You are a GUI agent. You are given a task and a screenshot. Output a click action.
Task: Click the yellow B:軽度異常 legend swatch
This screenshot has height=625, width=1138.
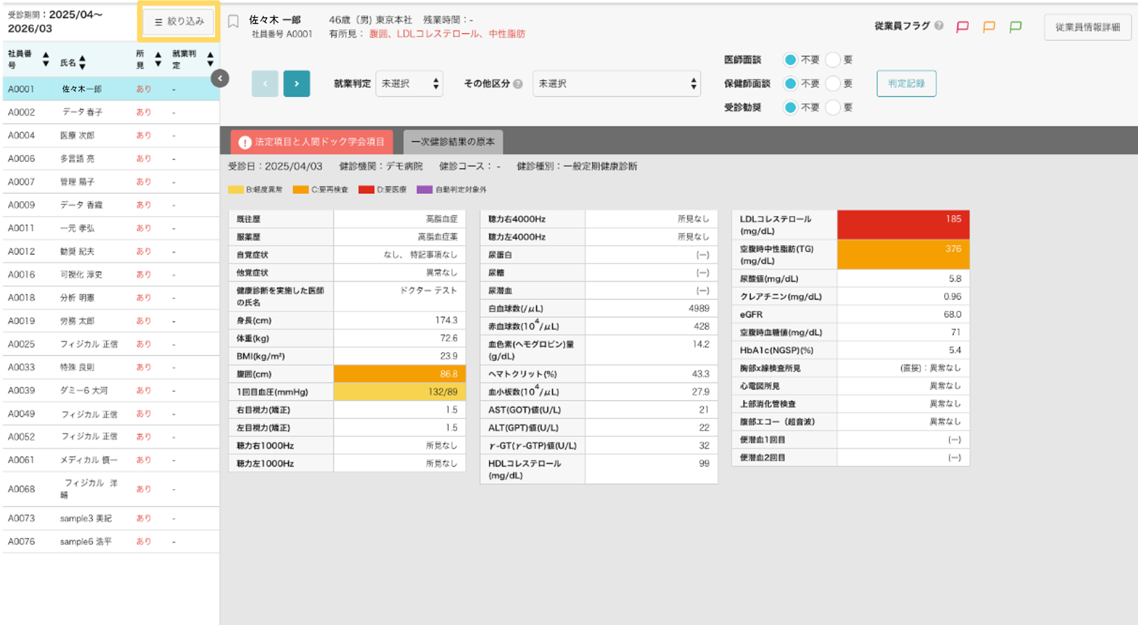coord(236,190)
